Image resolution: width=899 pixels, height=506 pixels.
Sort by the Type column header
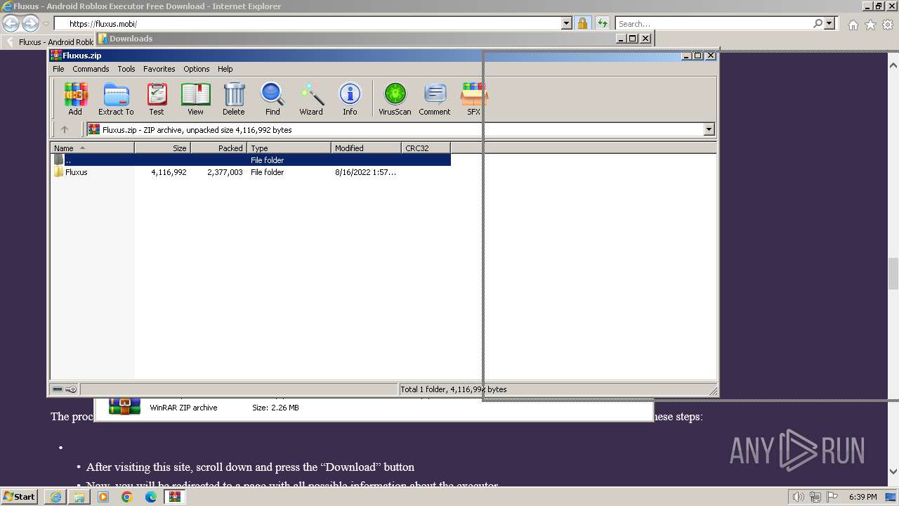click(289, 148)
